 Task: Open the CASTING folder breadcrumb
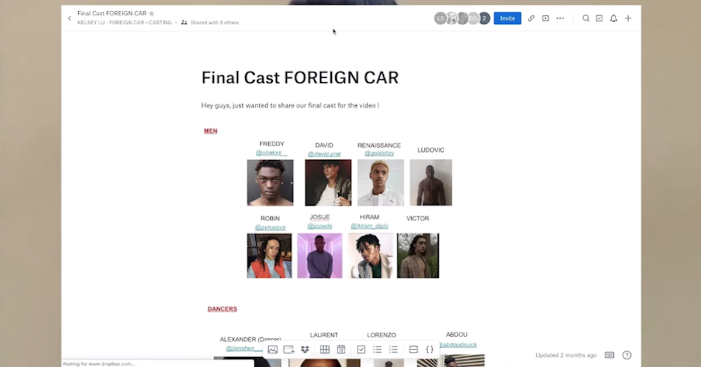tap(159, 23)
